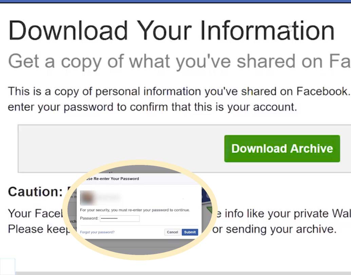Click the gray horizontal bar at page bottom
Viewport: 351px width, 275px height.
183,273
